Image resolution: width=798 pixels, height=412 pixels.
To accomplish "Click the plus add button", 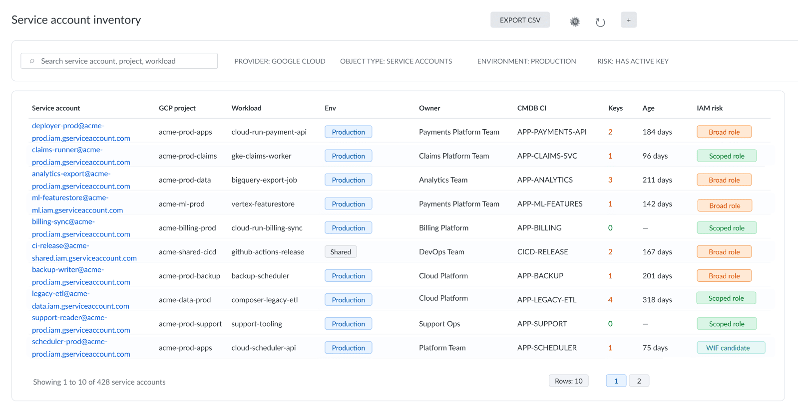I will [629, 20].
